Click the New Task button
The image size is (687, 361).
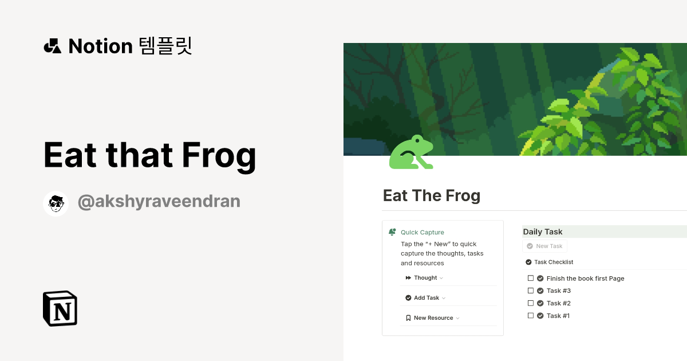pos(544,246)
